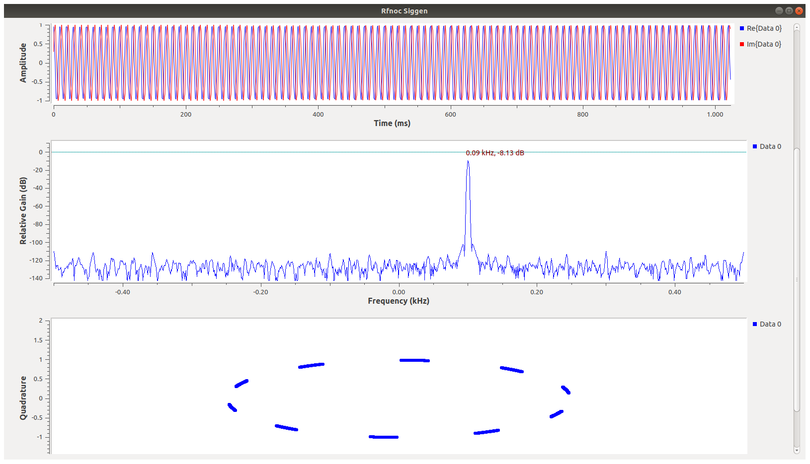Minimize the Rfnoc Siggen window
This screenshot has height=464, width=810.
click(x=779, y=11)
